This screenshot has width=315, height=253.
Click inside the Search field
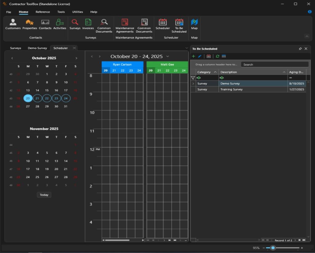tap(275, 64)
